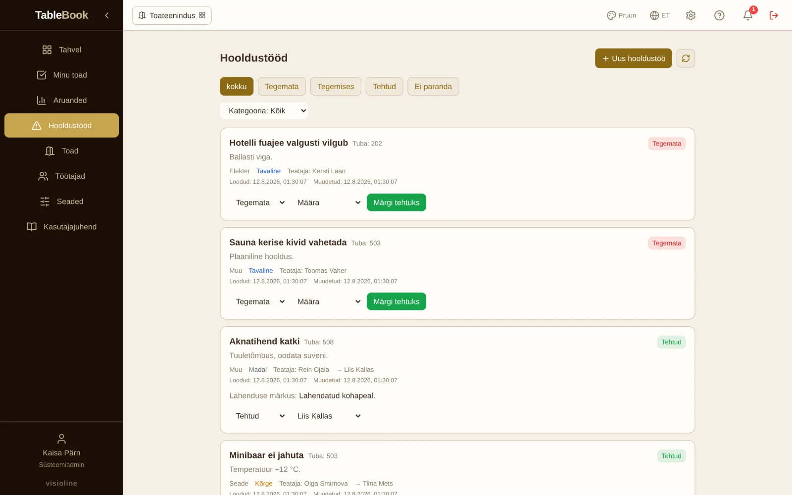
Task: Click the TableBook logo
Action: pyautogui.click(x=61, y=15)
